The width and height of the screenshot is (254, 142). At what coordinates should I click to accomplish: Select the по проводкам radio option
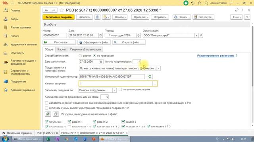point(94,56)
